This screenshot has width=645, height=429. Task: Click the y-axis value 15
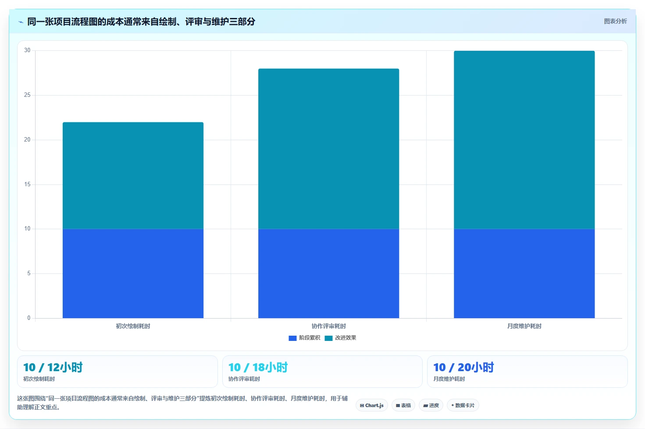point(27,184)
